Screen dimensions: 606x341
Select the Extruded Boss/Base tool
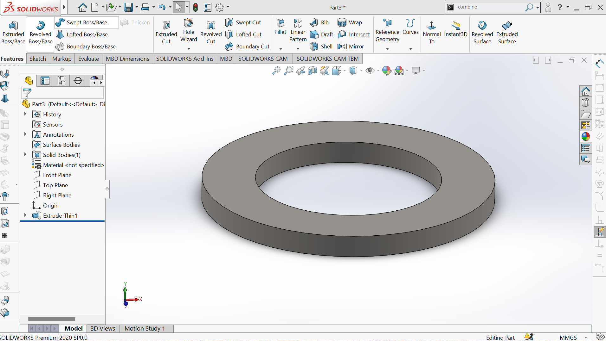(x=13, y=32)
